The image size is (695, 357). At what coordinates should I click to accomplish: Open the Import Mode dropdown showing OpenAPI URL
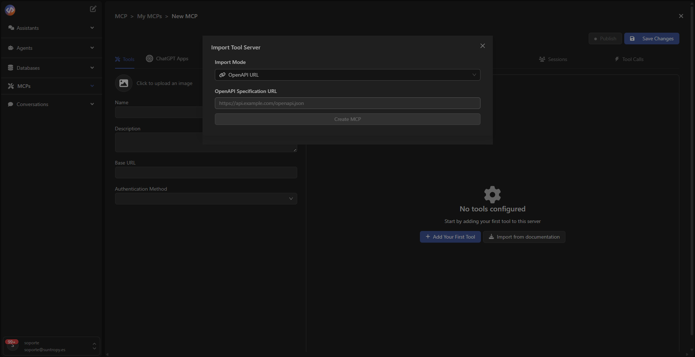pos(347,75)
